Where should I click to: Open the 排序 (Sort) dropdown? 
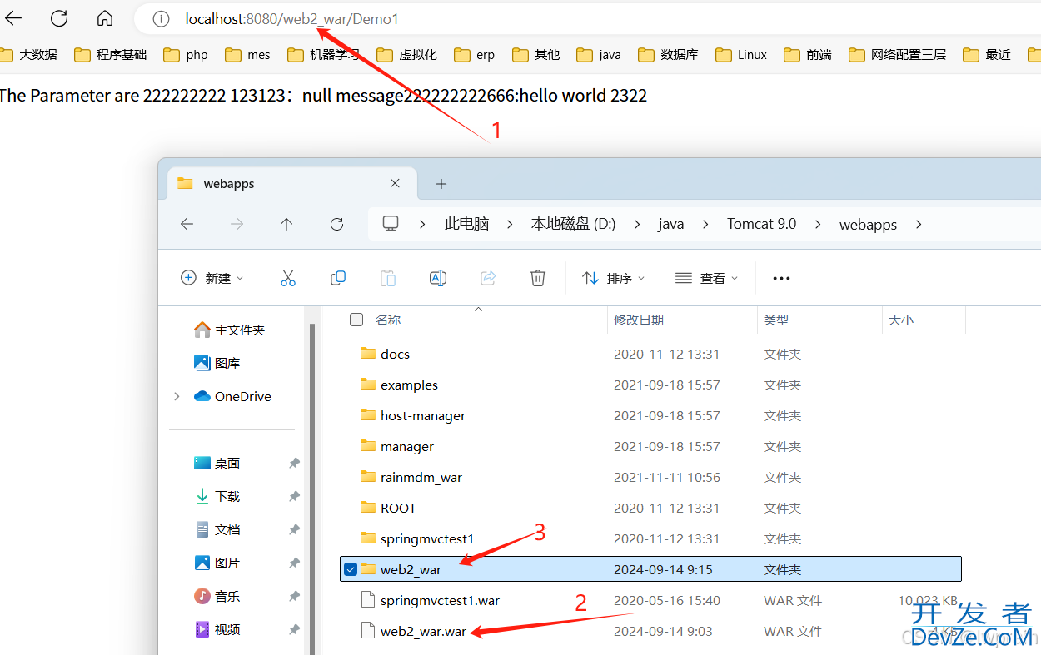click(x=614, y=278)
